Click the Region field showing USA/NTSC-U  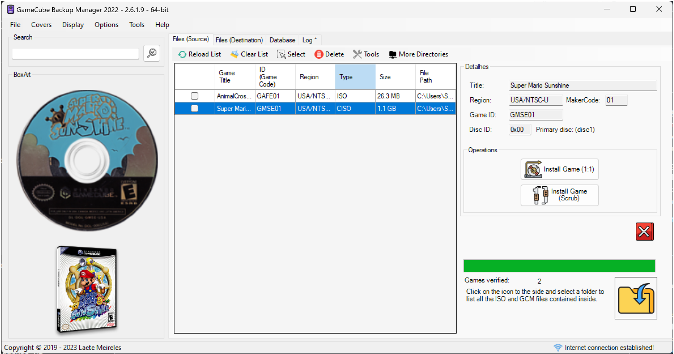536,100
